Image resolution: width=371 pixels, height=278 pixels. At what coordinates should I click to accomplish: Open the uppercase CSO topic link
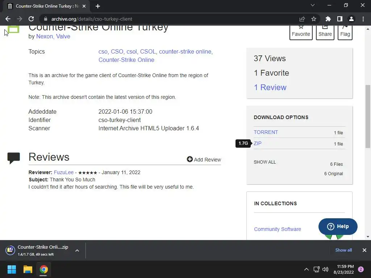point(117,52)
